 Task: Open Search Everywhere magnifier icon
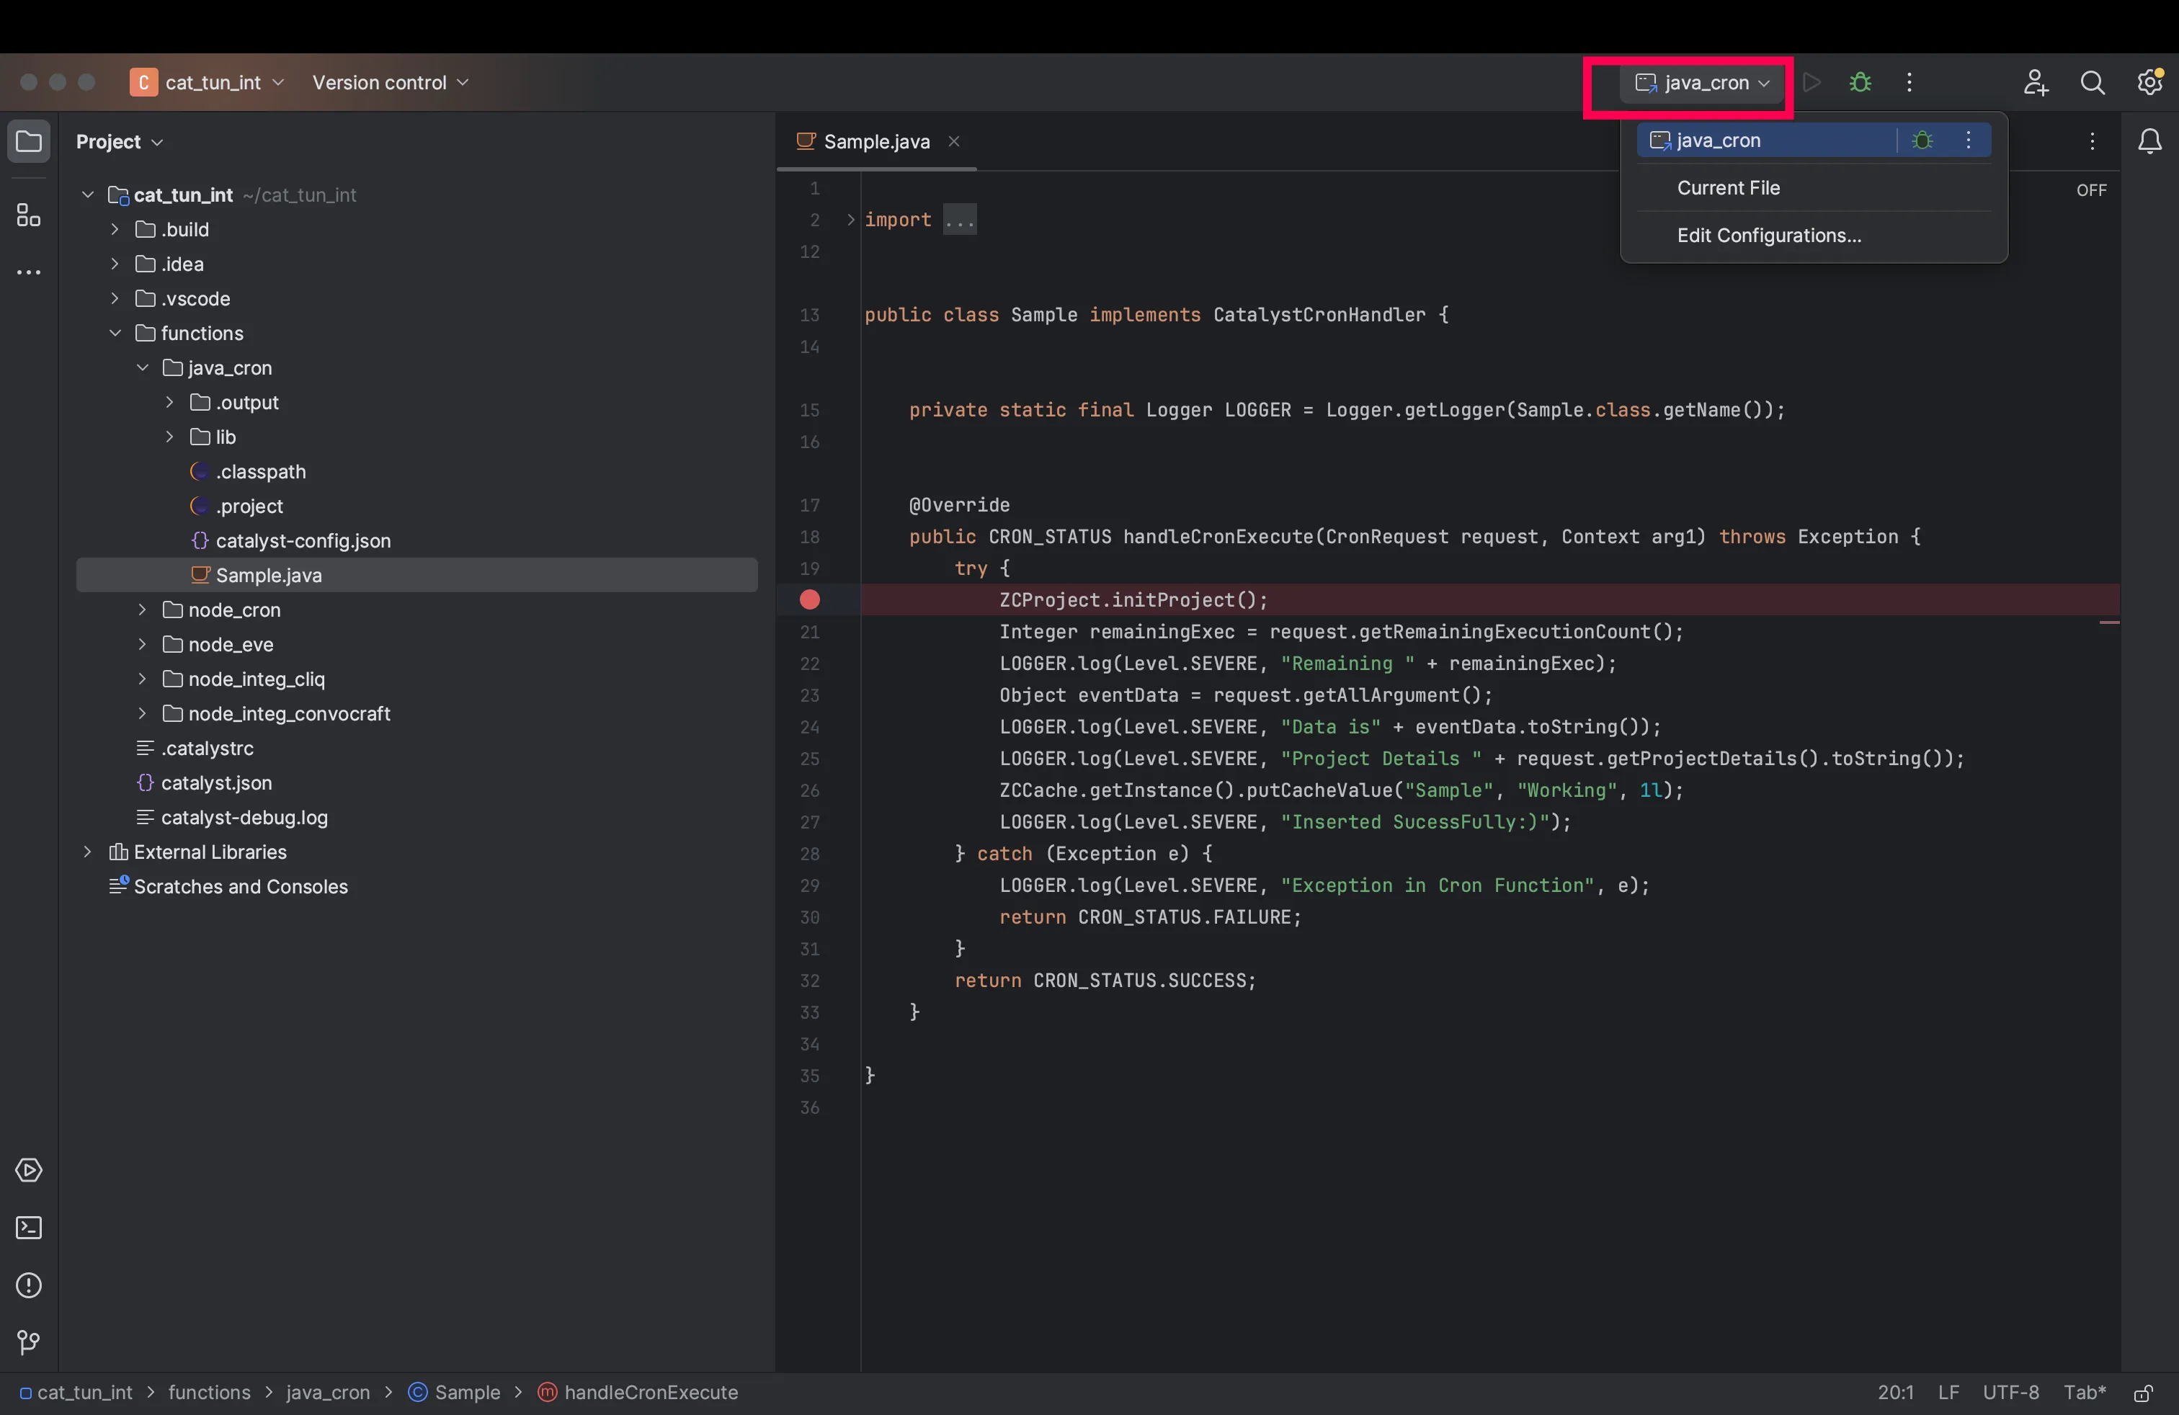pos(2092,82)
